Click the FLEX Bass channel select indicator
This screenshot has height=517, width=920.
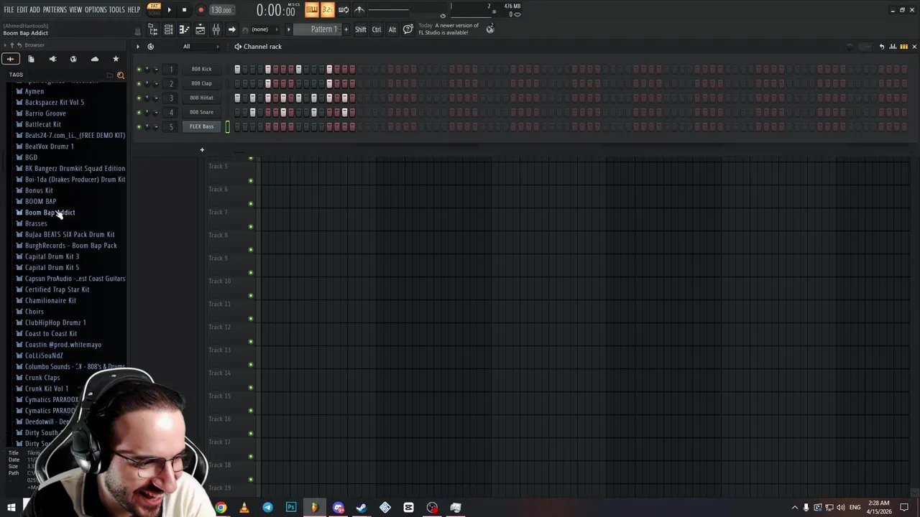coord(228,126)
